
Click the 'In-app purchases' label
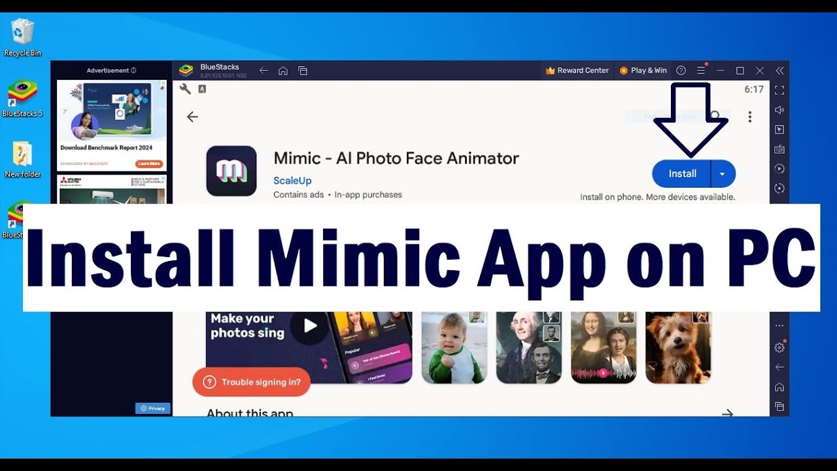click(x=368, y=195)
